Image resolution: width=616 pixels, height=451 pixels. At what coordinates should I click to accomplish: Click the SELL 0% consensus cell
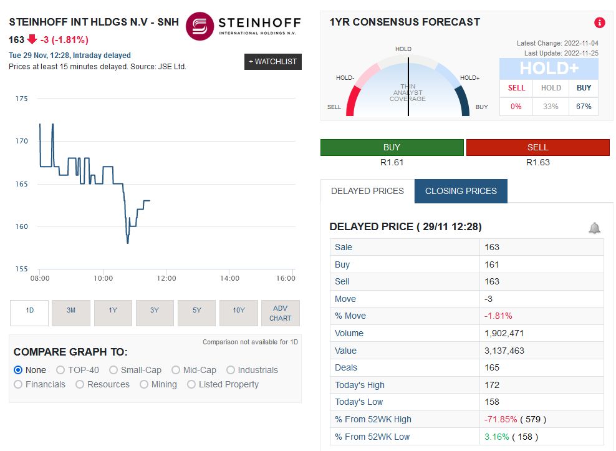click(516, 107)
